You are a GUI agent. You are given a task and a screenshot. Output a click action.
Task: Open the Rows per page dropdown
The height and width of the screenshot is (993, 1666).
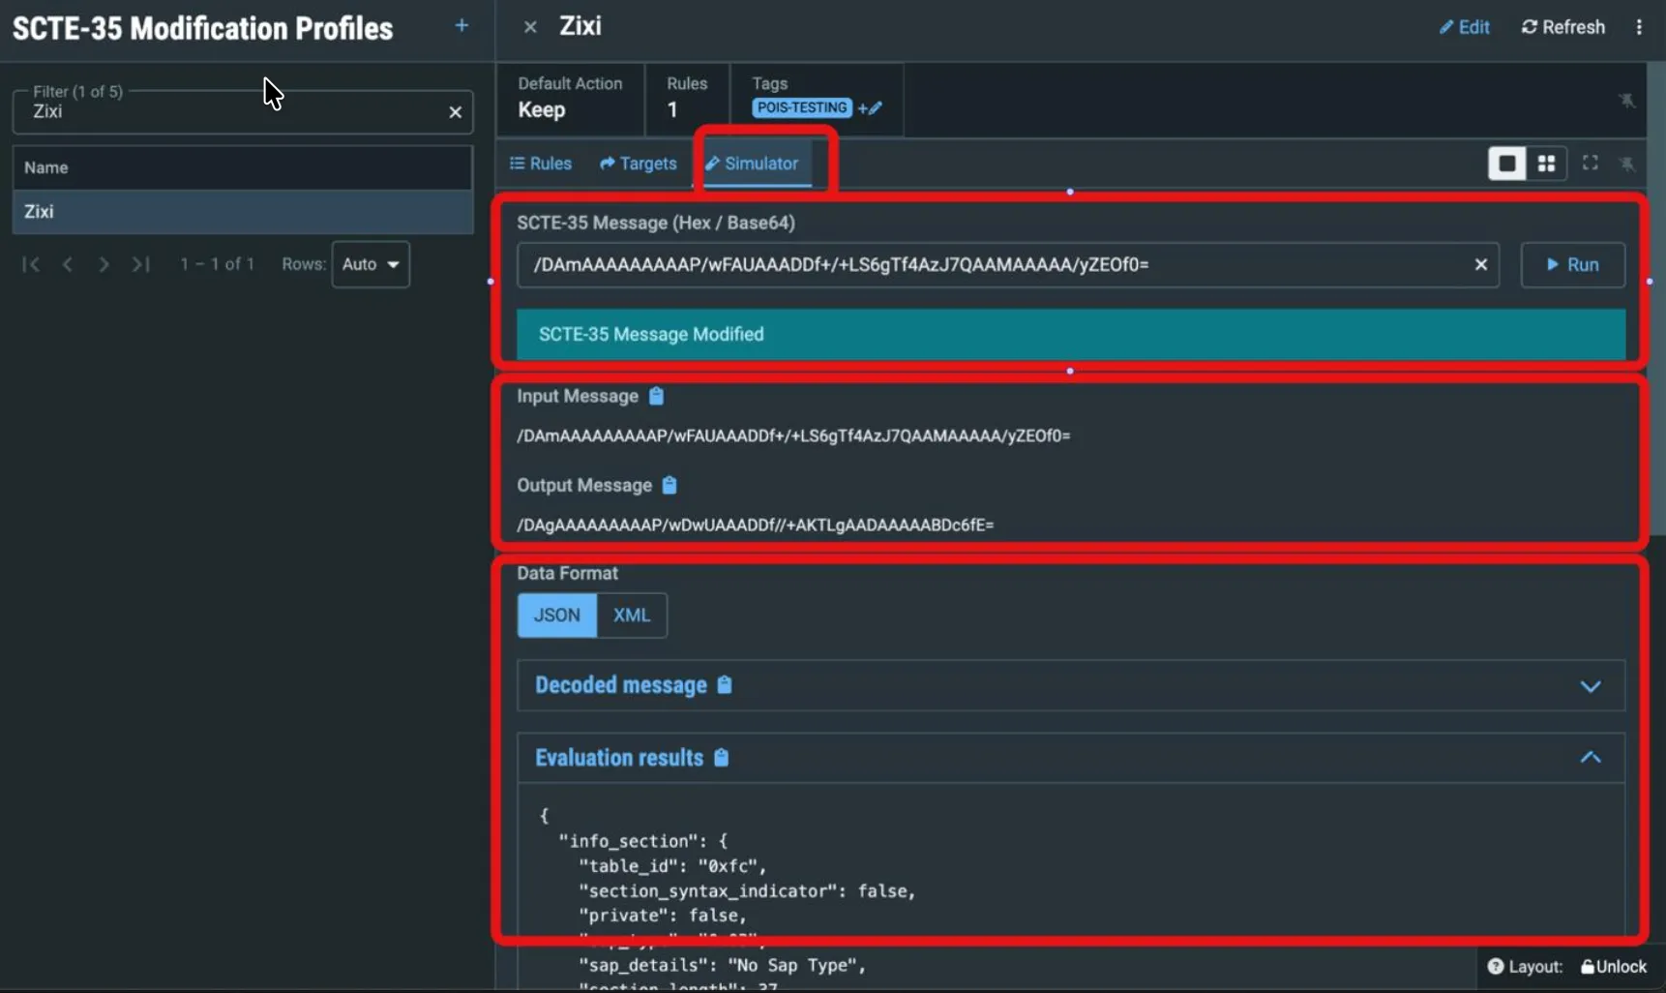pyautogui.click(x=371, y=264)
